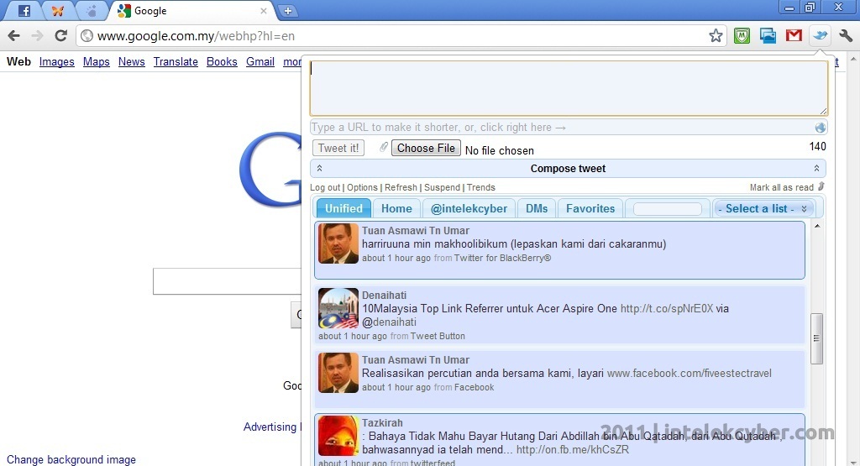This screenshot has width=860, height=466.
Task: Click the Google search box
Action: click(227, 281)
